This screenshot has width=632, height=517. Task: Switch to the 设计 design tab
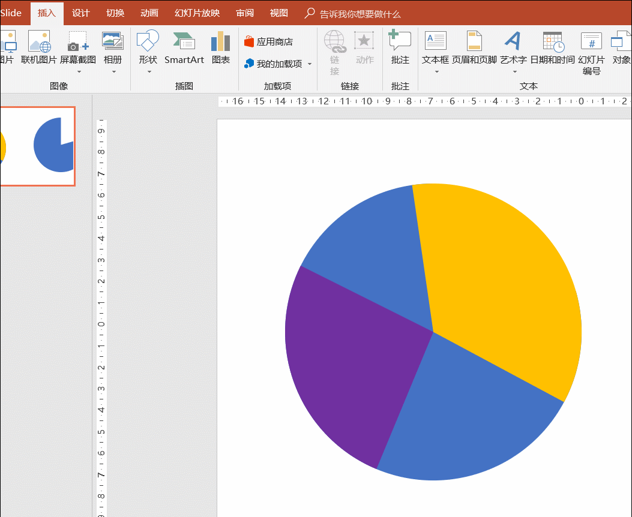(x=80, y=13)
